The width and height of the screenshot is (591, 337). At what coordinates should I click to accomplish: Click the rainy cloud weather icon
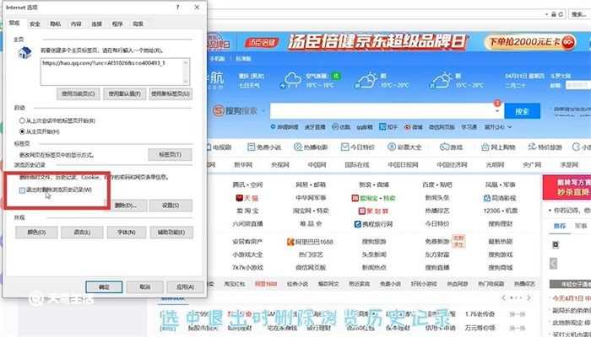[x=292, y=80]
